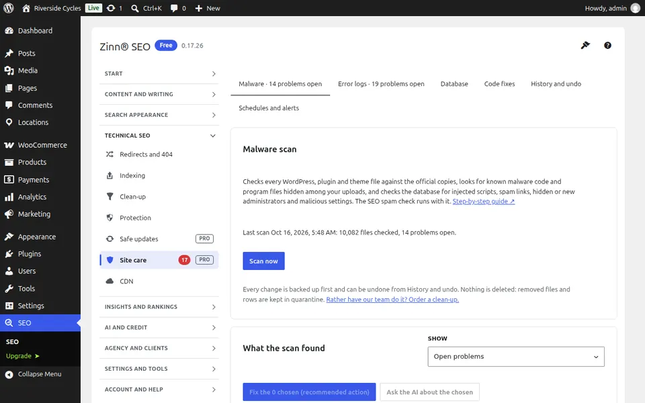Open Safe updates refresh icon item
This screenshot has height=403, width=645.
[159, 239]
